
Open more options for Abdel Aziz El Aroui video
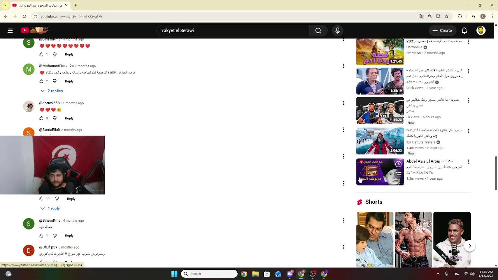[x=468, y=162]
